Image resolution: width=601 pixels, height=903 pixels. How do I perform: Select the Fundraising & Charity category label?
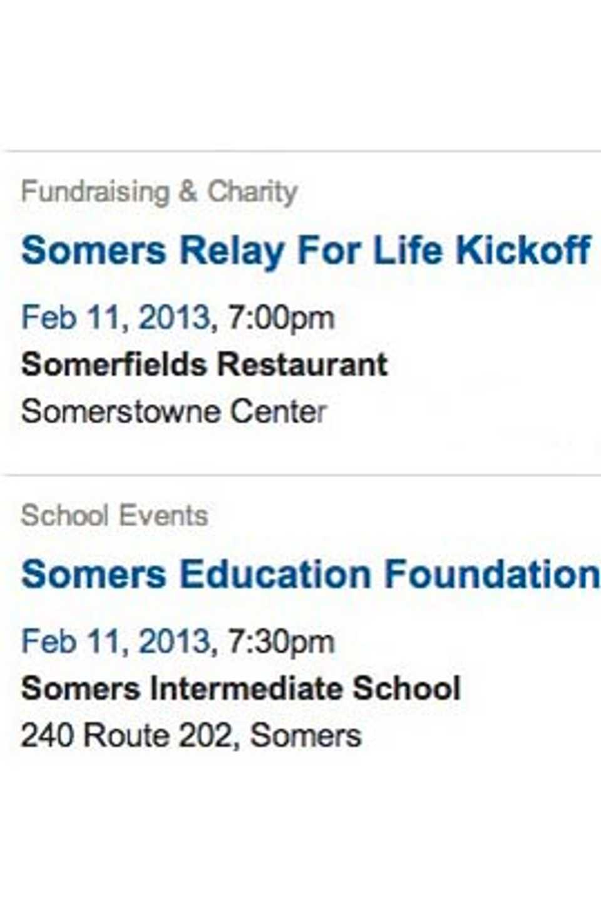pos(159,192)
